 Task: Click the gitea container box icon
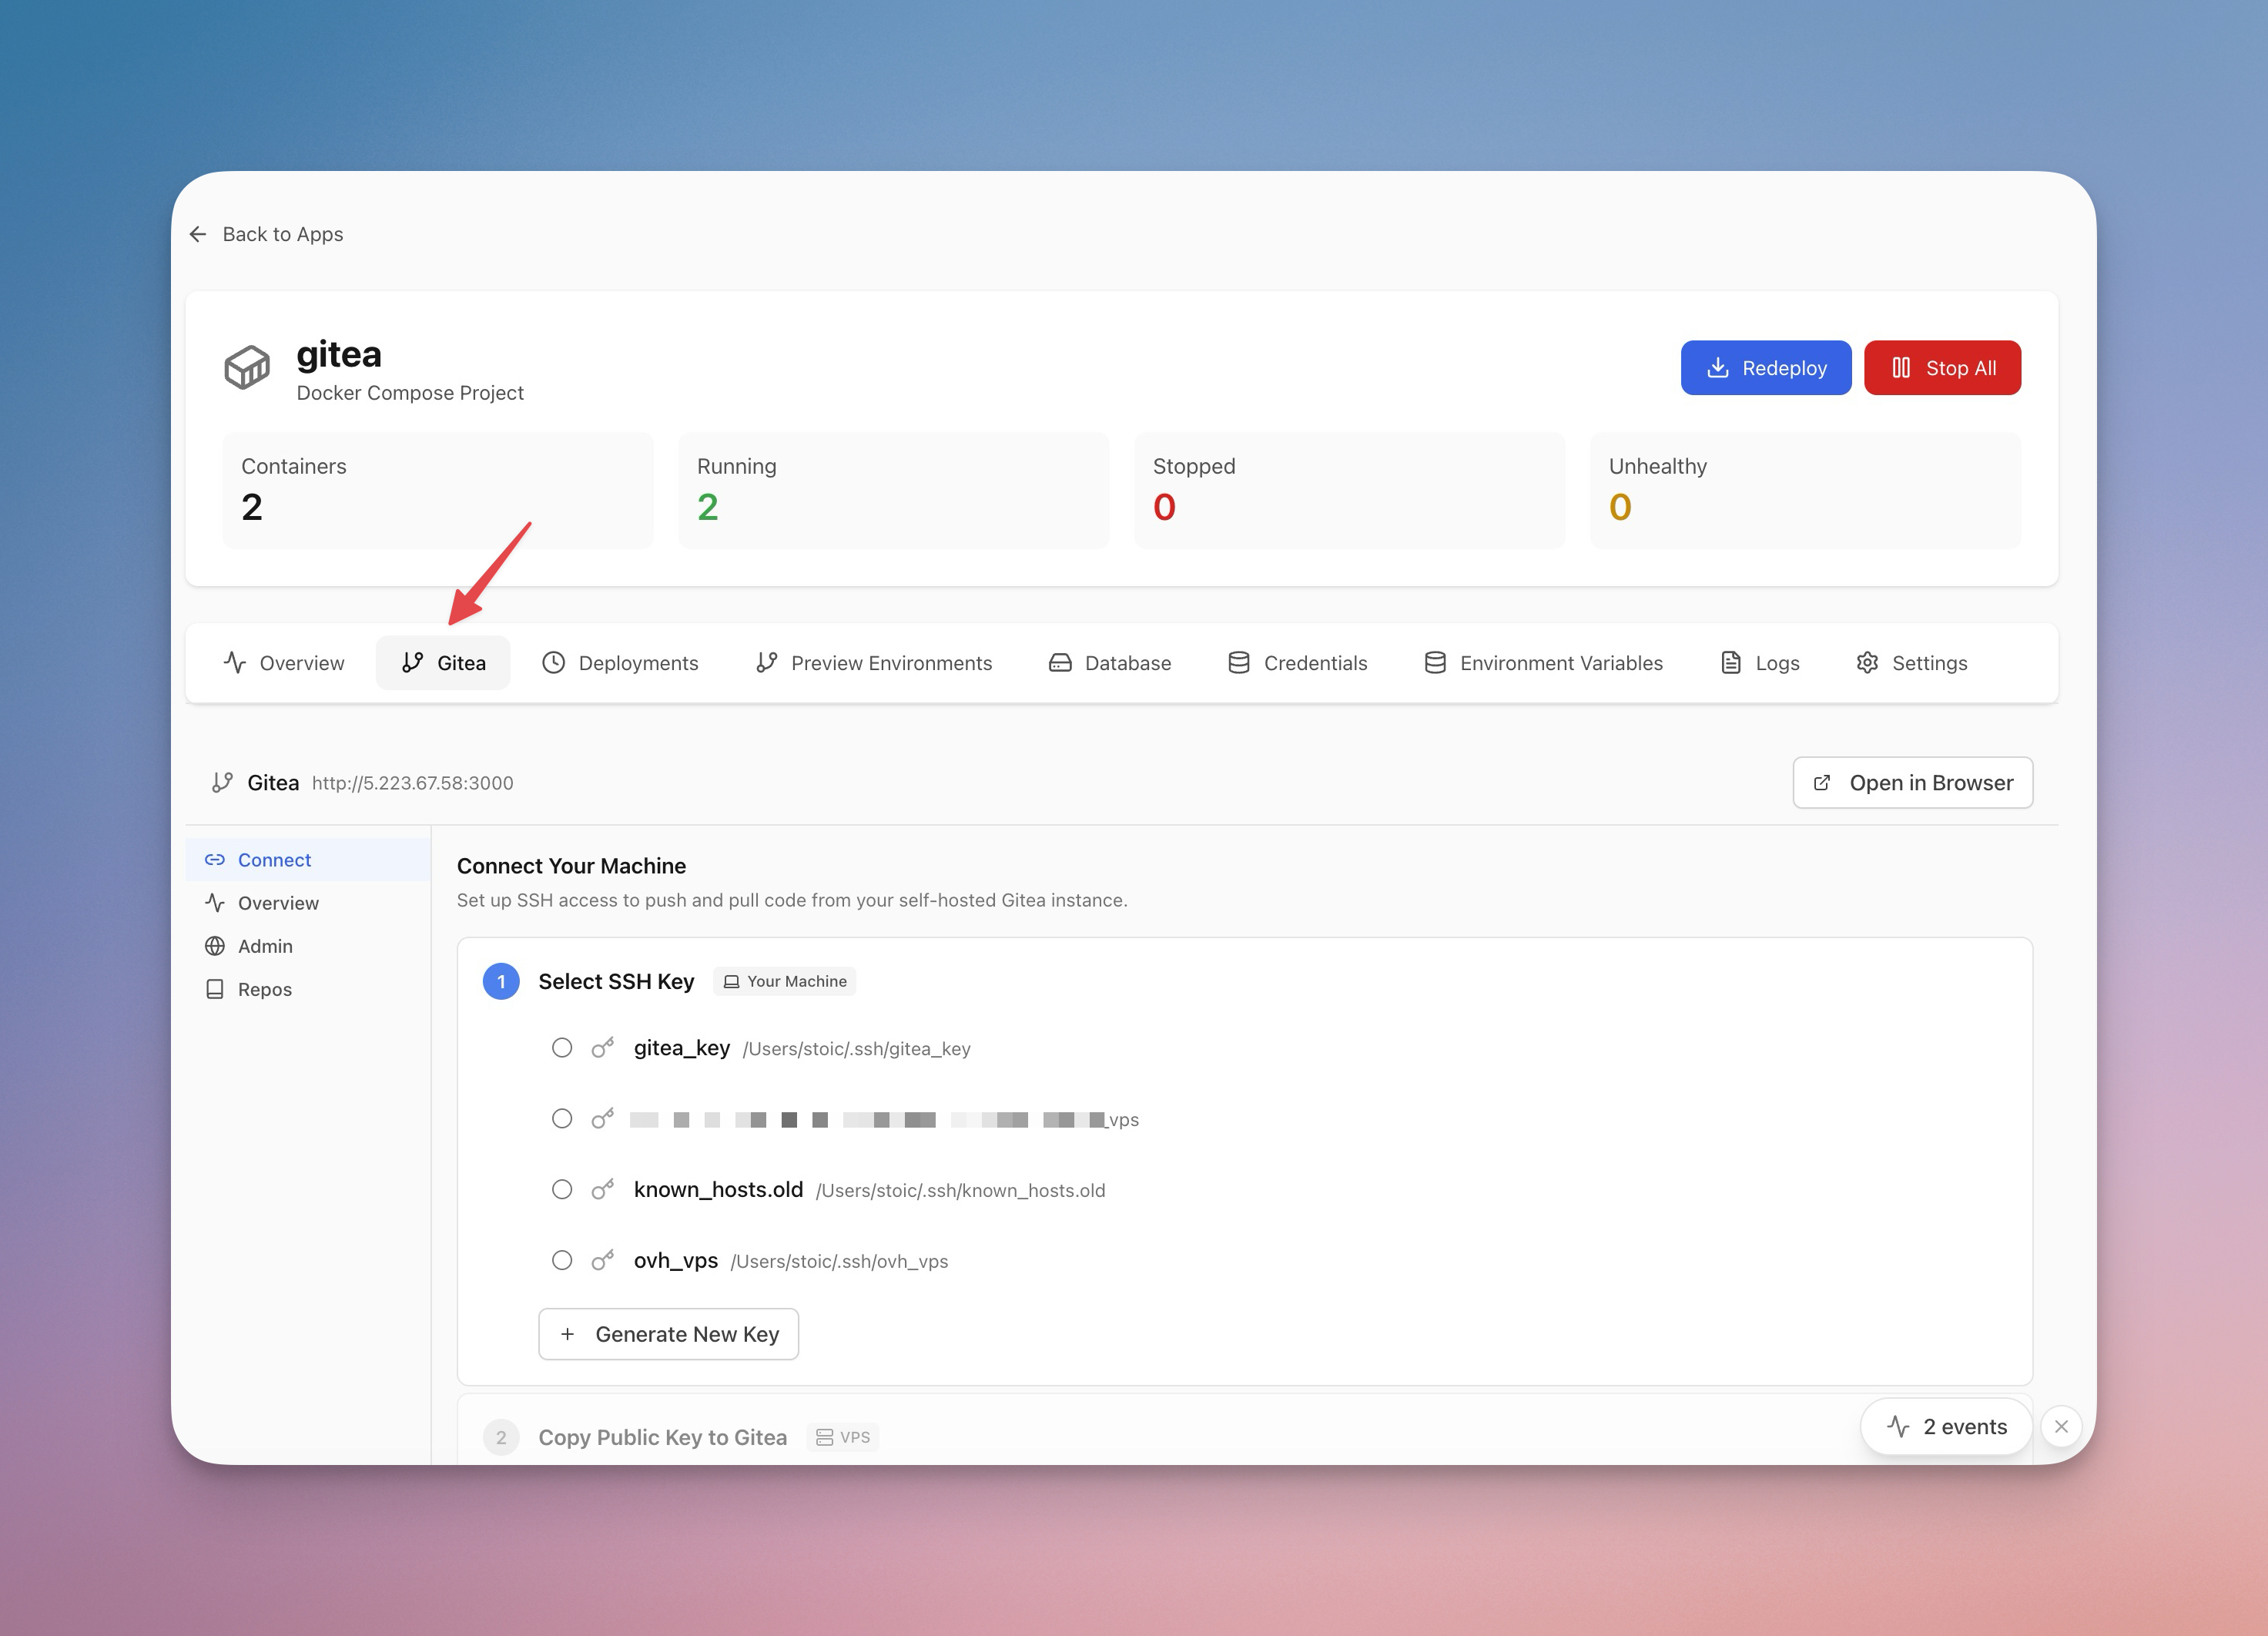pos(247,367)
